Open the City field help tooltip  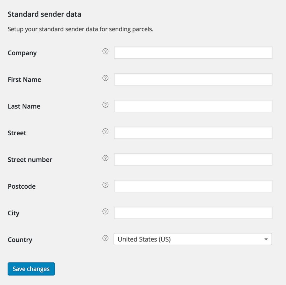tap(105, 212)
